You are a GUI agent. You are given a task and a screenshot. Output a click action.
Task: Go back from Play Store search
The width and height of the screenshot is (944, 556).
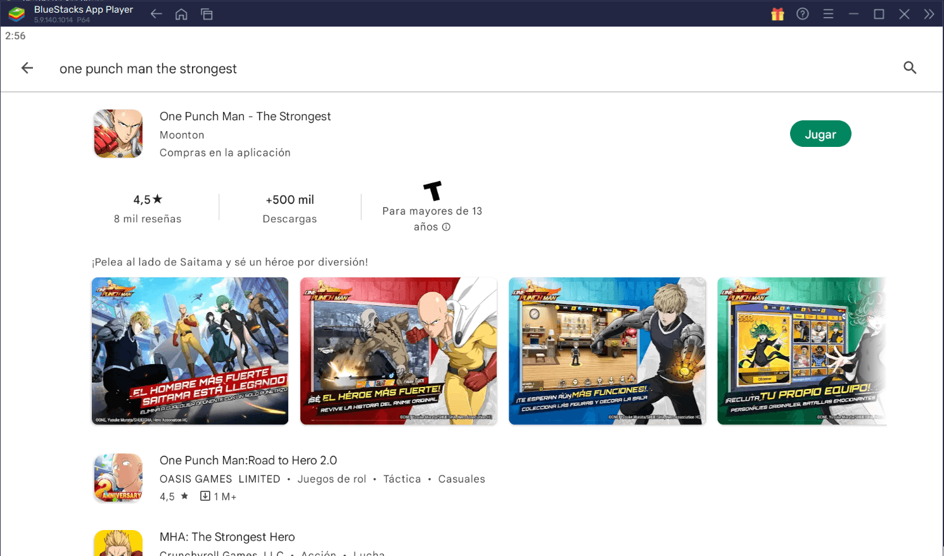tap(27, 68)
